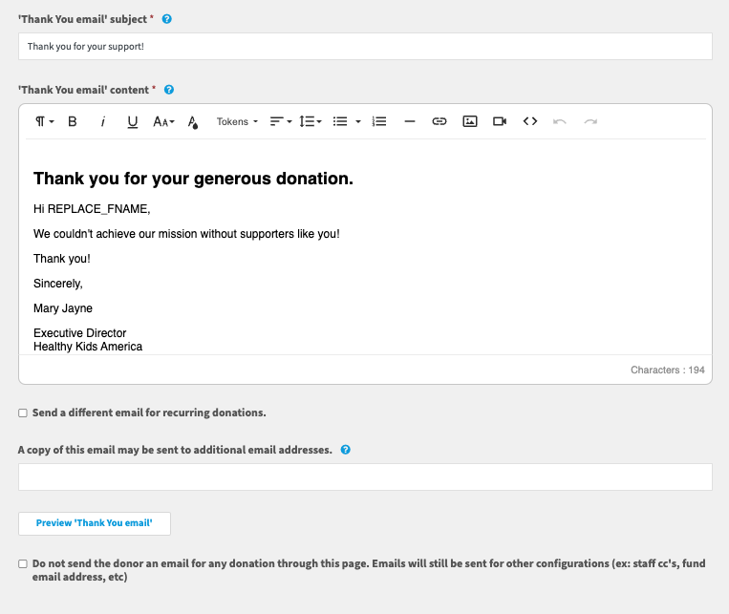Open the text color picker

coord(193,122)
